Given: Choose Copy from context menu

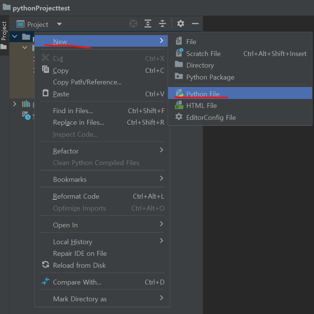Looking at the screenshot, I should (x=102, y=71).
